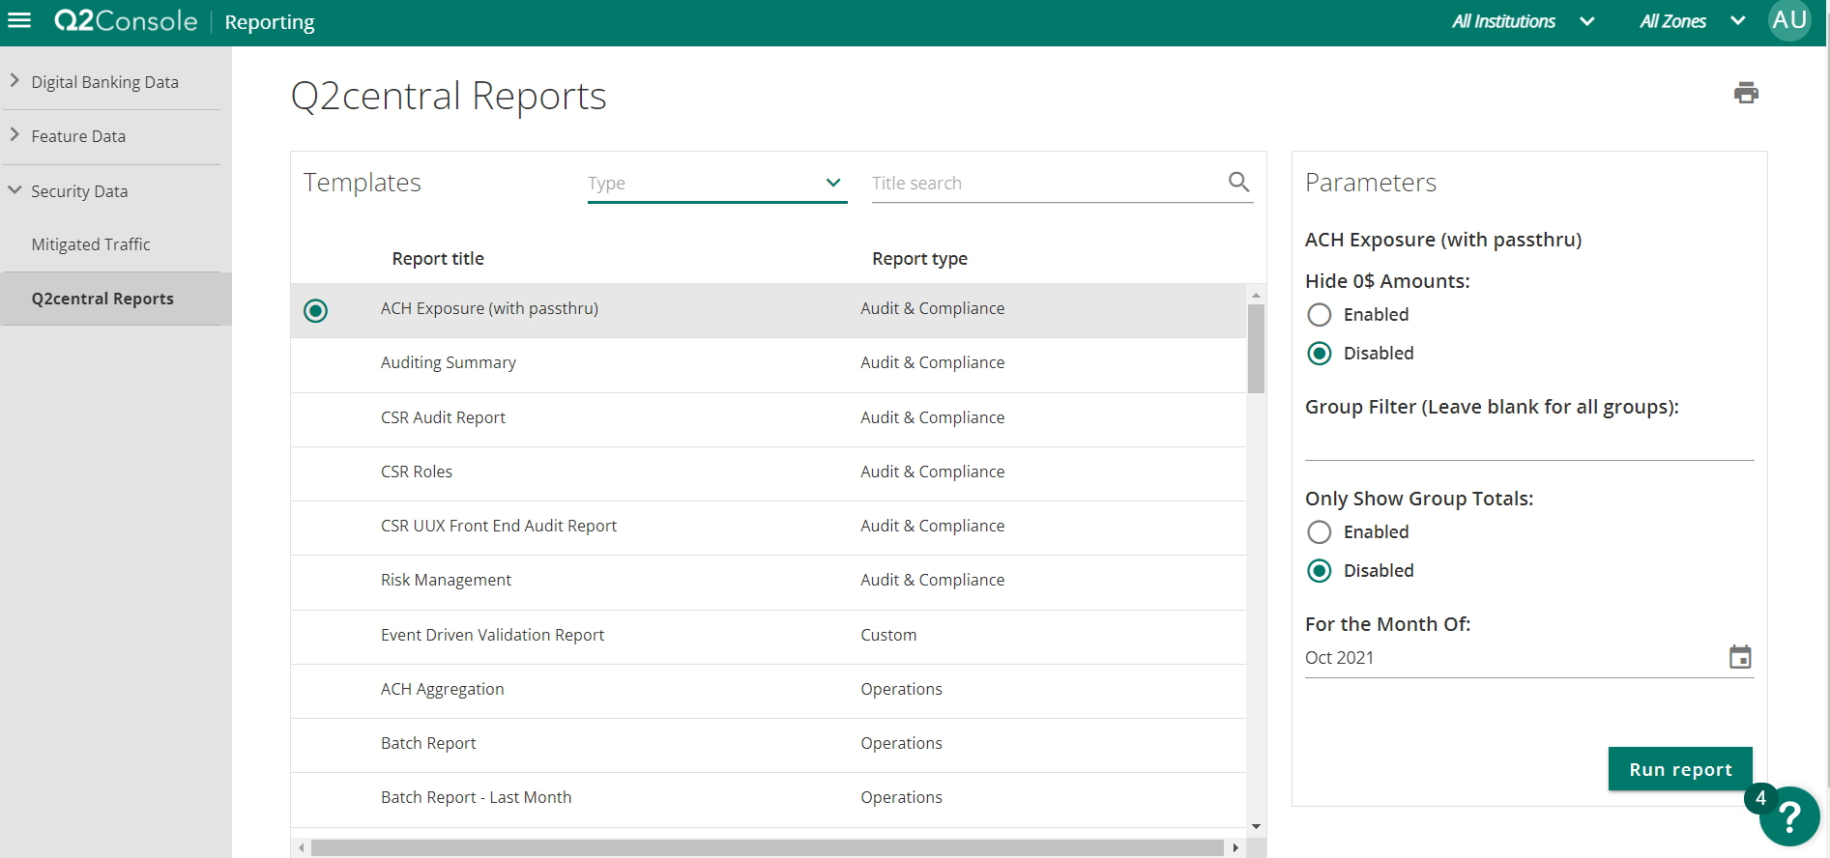Click the scroll down arrow in templates list

click(x=1256, y=826)
